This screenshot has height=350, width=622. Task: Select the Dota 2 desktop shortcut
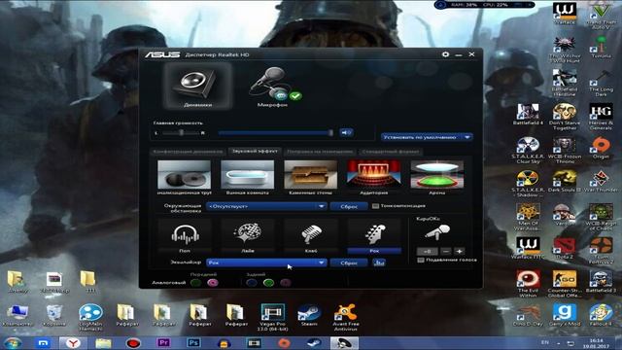coord(564,249)
